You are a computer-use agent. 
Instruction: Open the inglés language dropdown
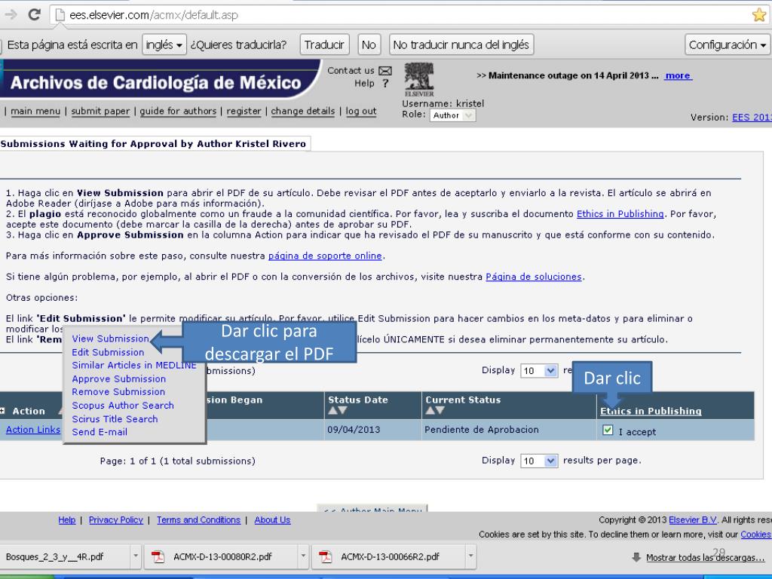164,44
